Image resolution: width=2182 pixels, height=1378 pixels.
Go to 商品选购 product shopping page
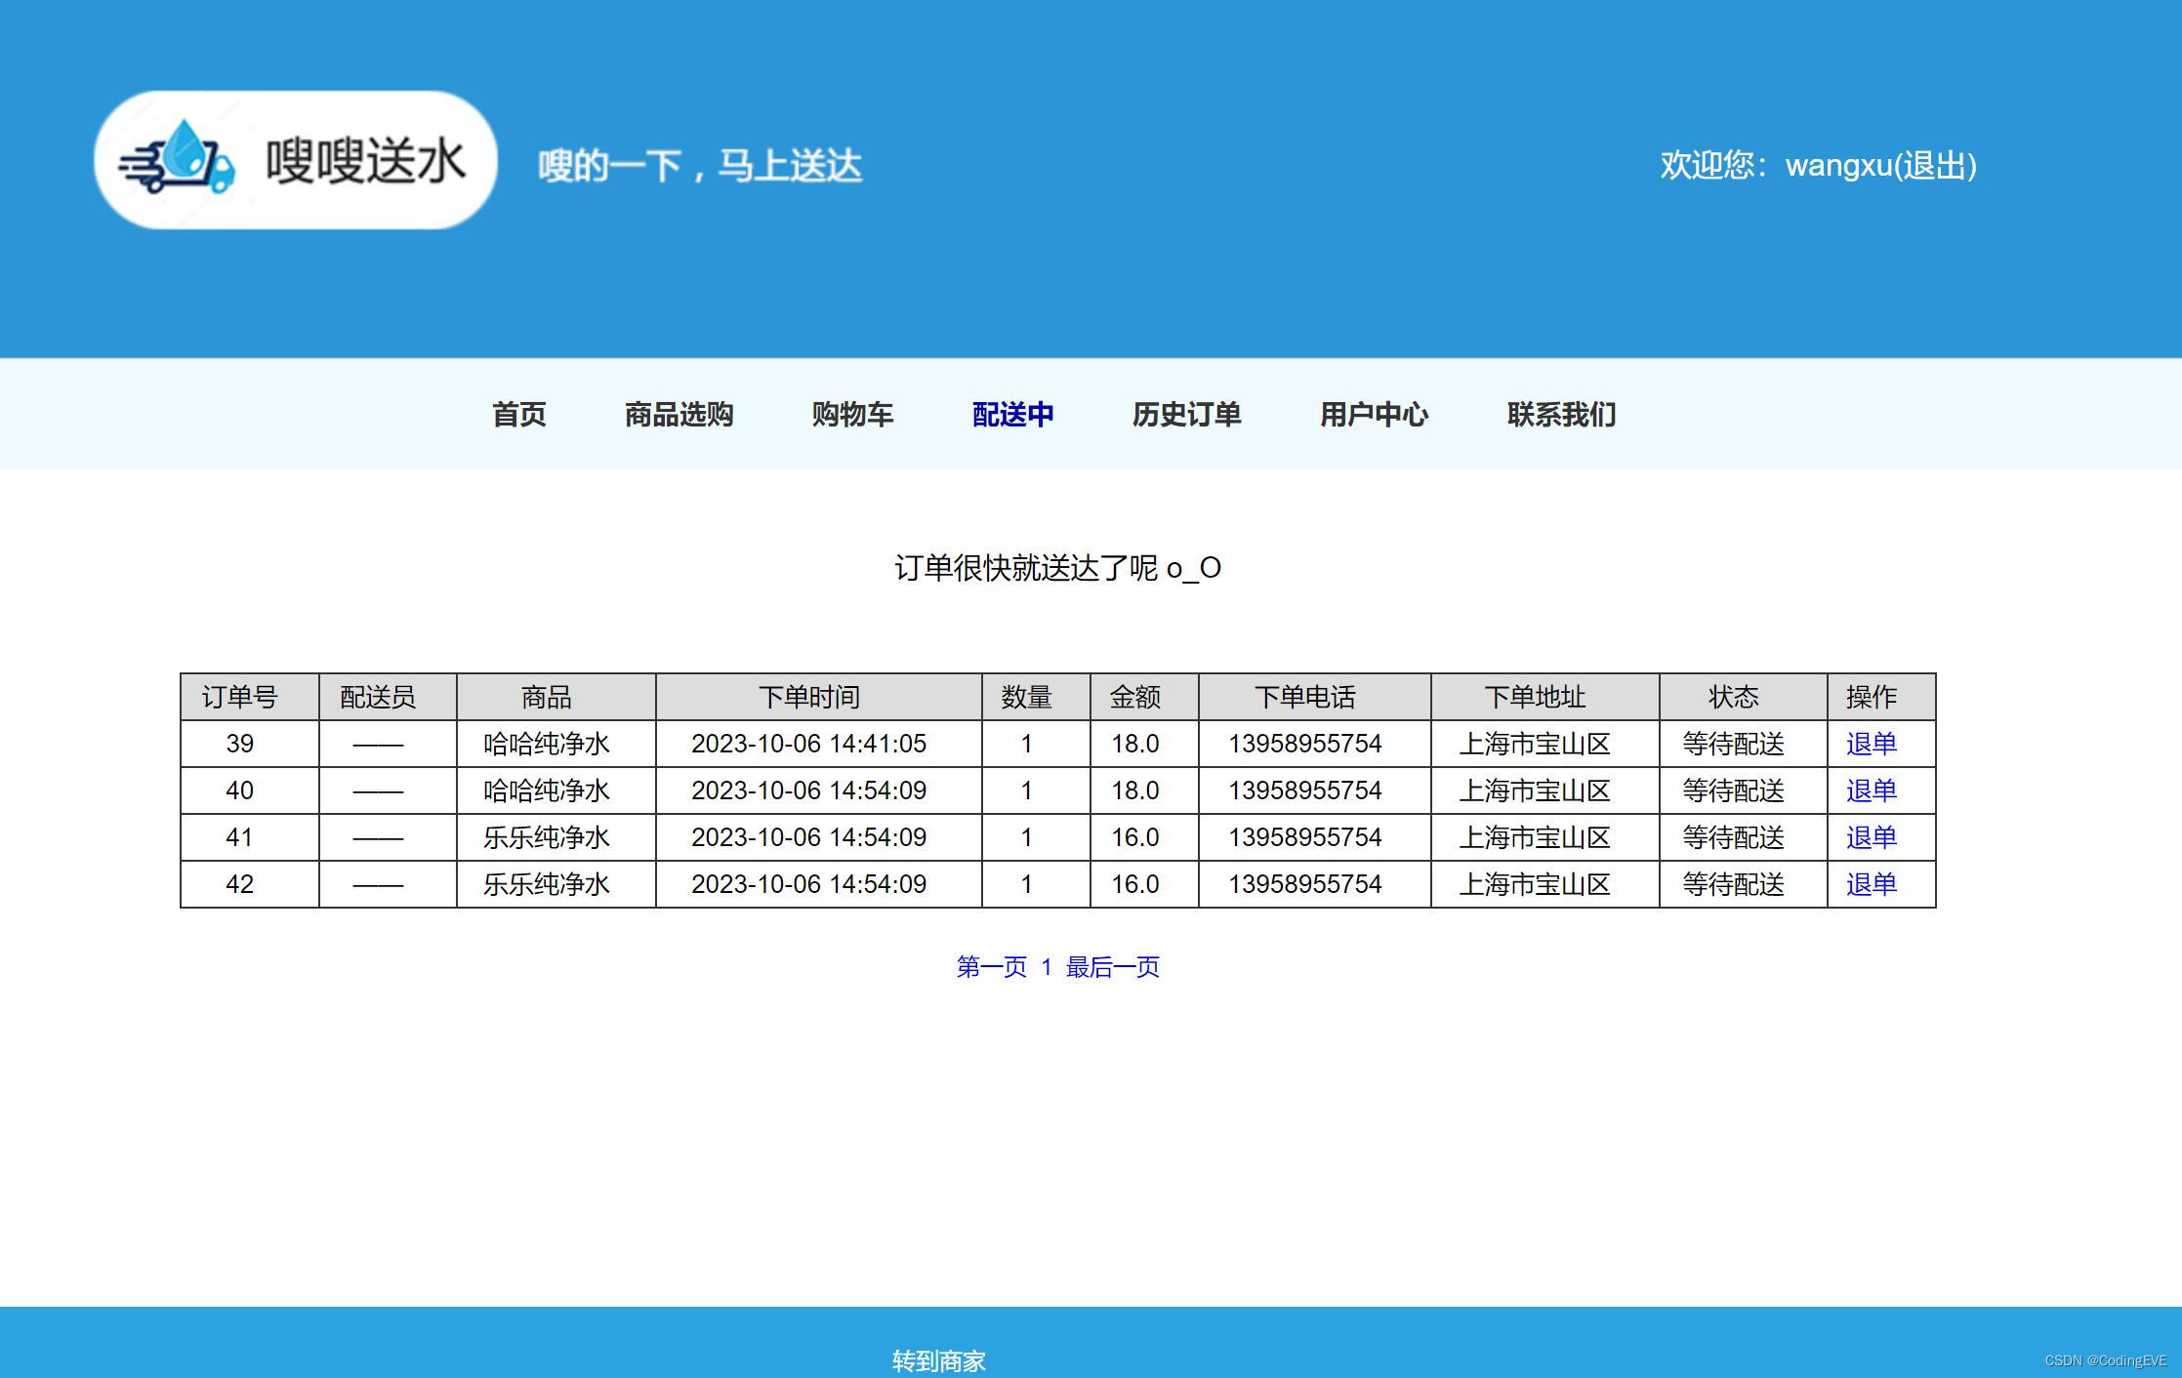coord(679,415)
